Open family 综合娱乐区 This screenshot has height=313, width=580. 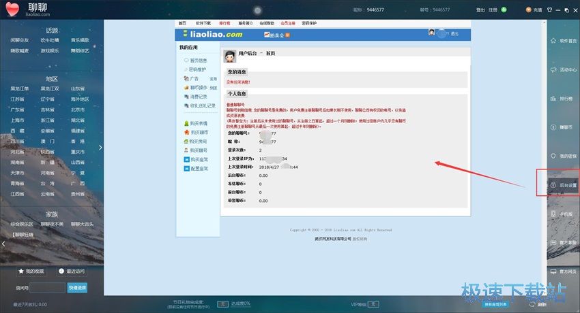pyautogui.click(x=22, y=224)
